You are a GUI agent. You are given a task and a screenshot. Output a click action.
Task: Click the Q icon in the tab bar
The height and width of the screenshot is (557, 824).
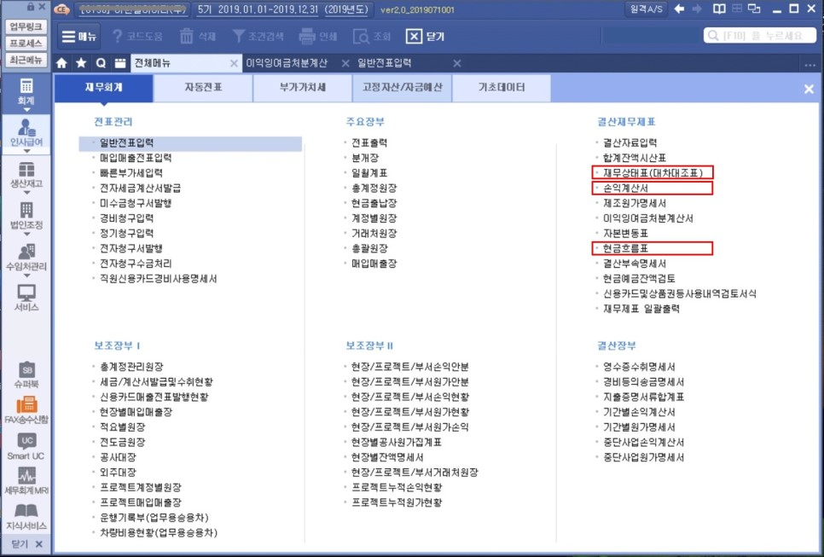coord(101,63)
